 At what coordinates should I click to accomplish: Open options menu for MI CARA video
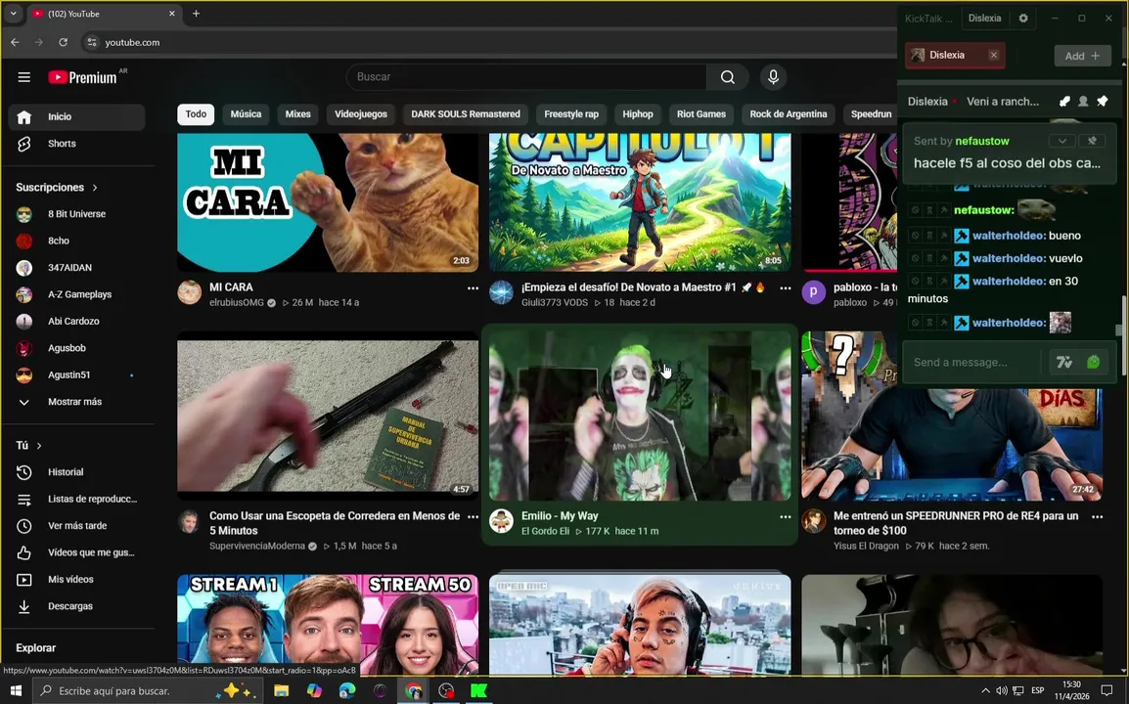473,287
